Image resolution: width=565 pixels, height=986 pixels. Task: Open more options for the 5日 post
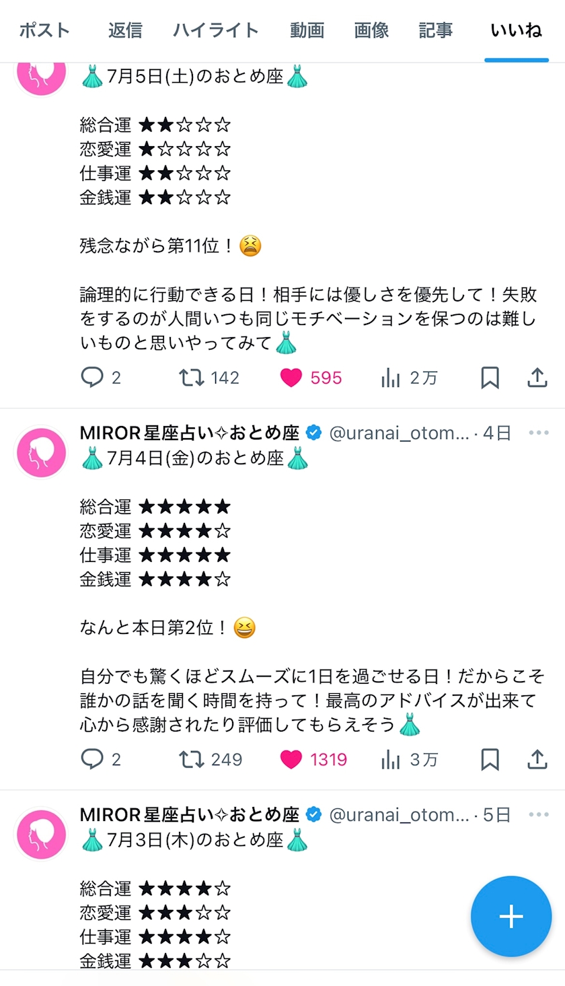point(539,814)
